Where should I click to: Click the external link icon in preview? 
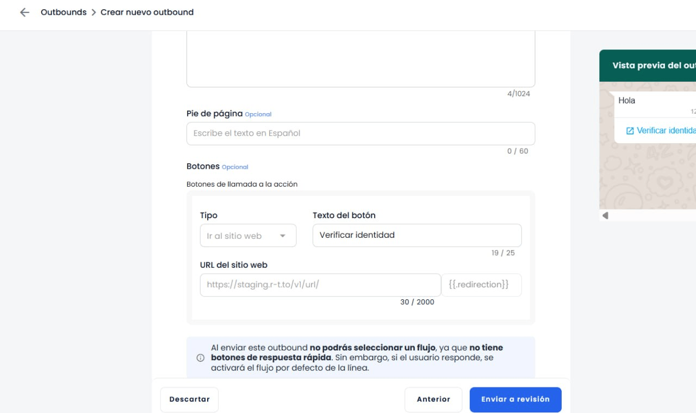630,131
